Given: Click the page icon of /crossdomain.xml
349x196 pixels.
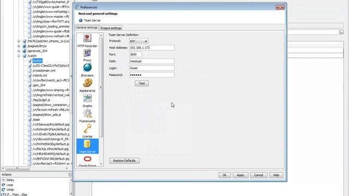Looking at the screenshot, I should pyautogui.click(x=29, y=70).
